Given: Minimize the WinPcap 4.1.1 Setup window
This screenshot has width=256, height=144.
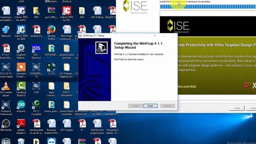Looking at the screenshot, I should coord(155,36).
